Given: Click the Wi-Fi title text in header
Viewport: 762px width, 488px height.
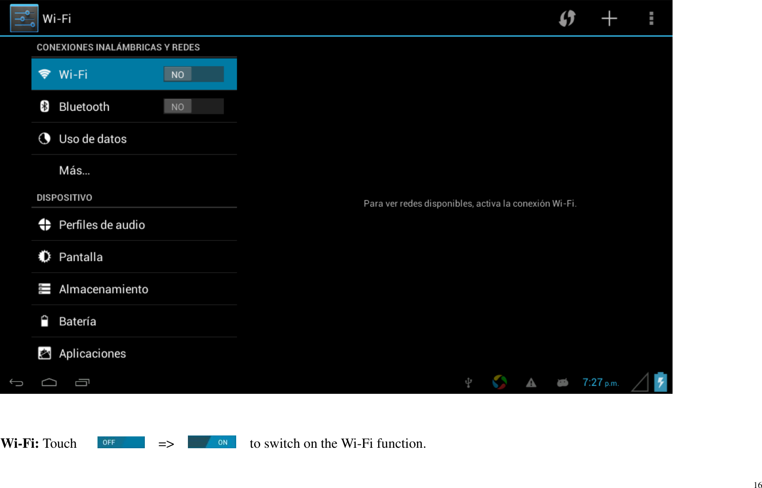Looking at the screenshot, I should click(57, 18).
